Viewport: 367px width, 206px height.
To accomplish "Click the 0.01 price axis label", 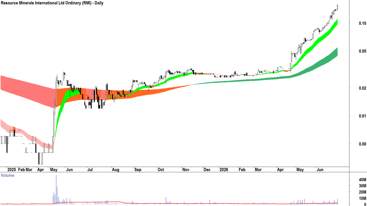I will [363, 116].
